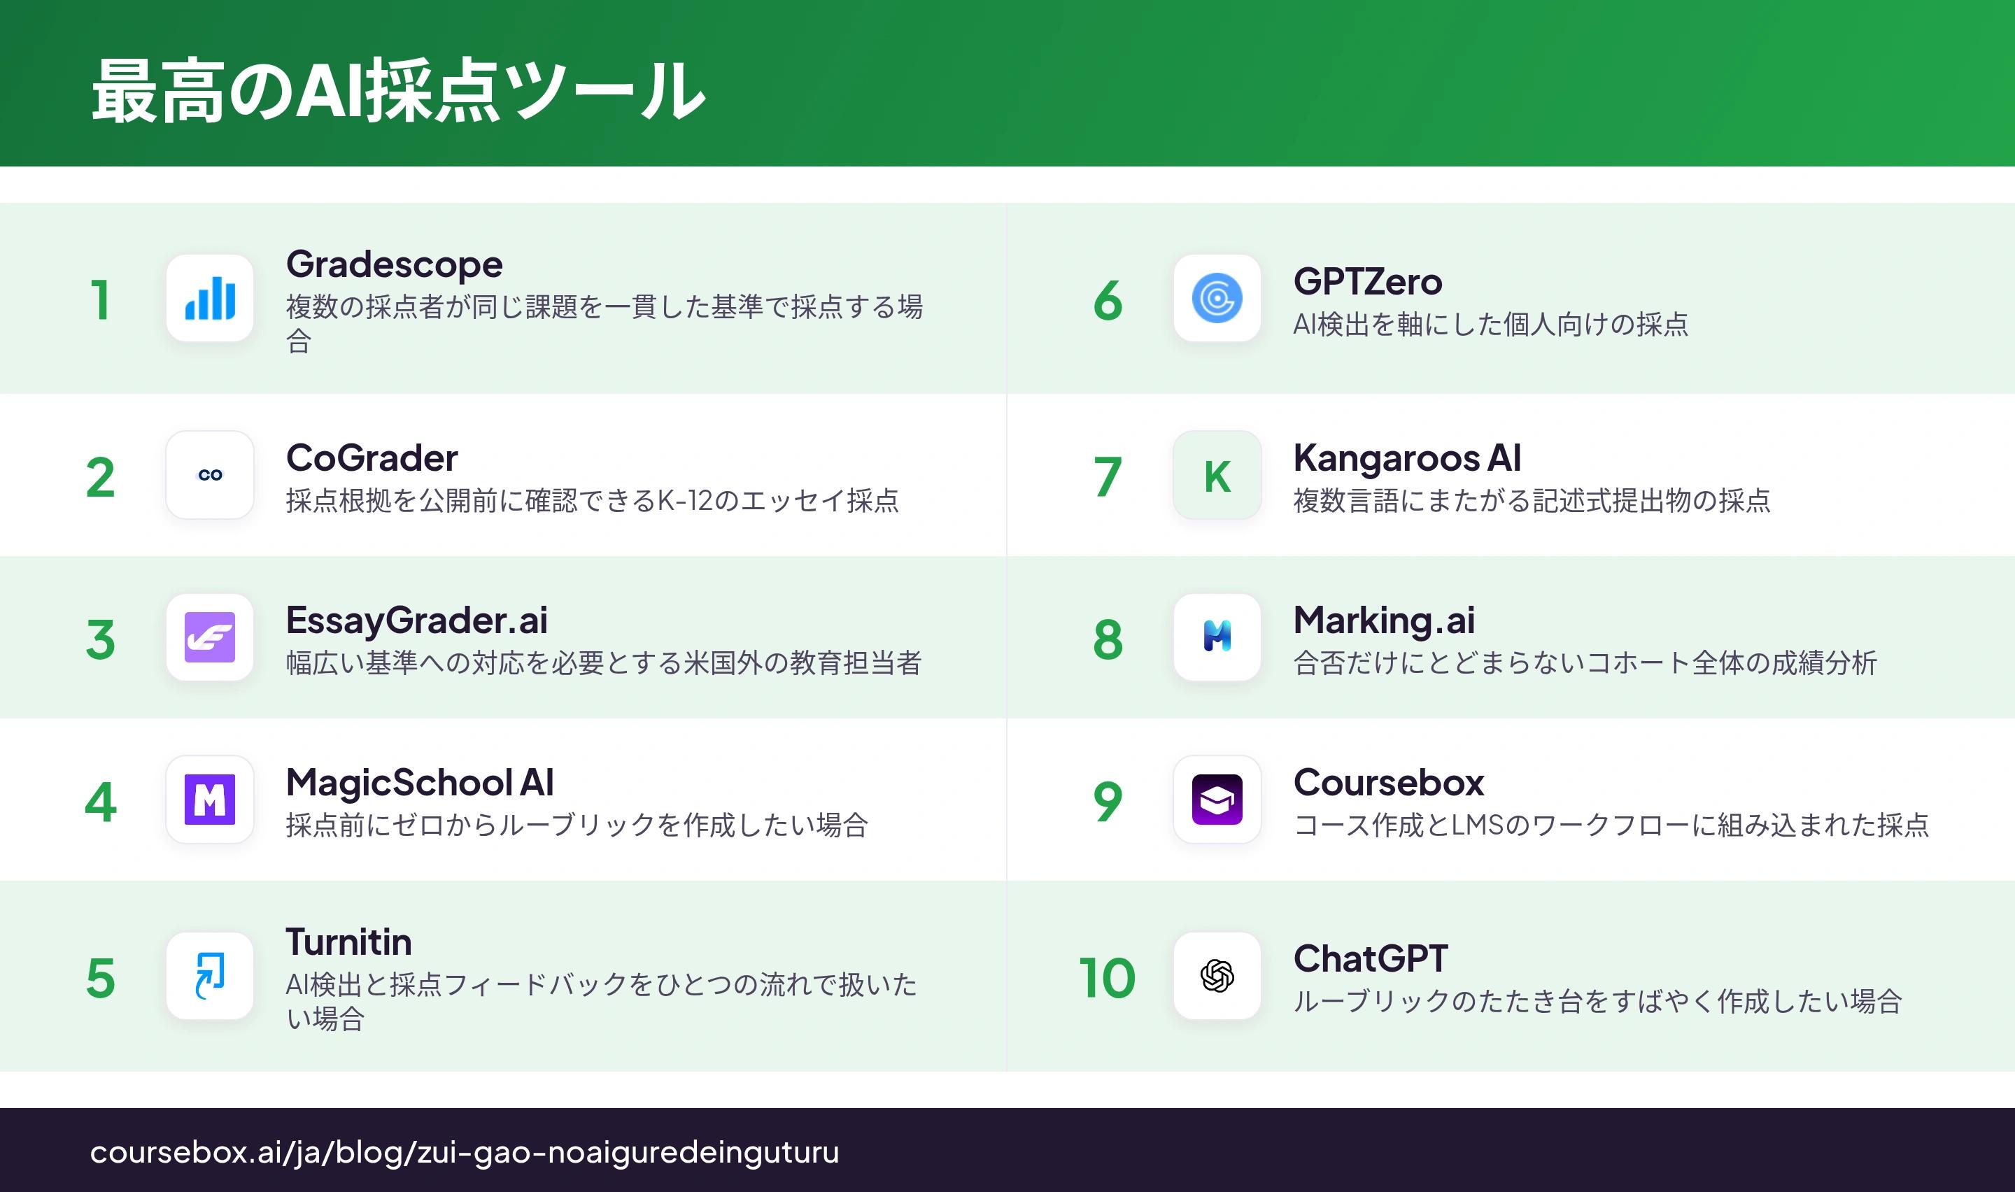Click the Turnitin arrow icon
Viewport: 2015px width, 1192px height.
[210, 976]
